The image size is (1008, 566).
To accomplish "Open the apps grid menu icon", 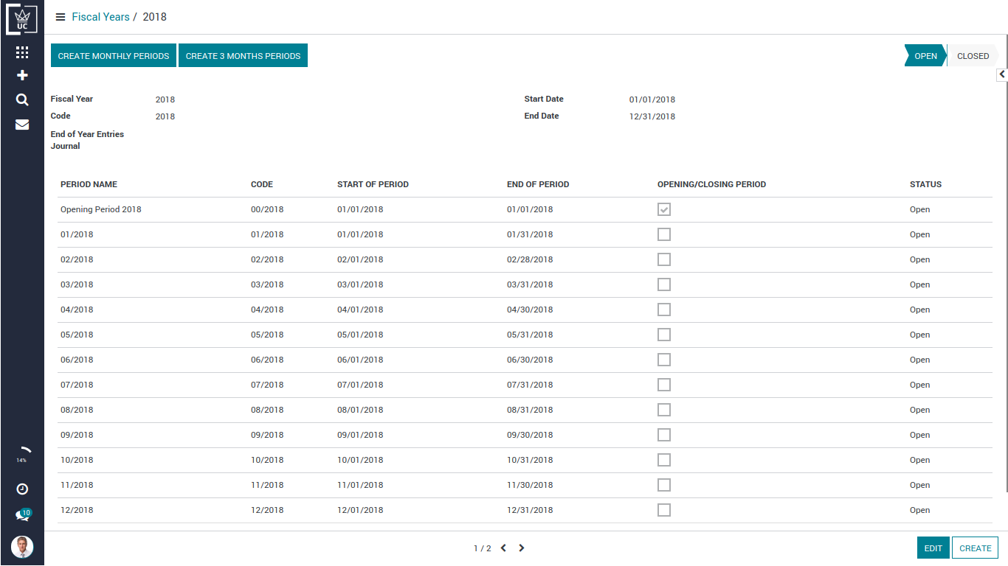I will pyautogui.click(x=22, y=52).
